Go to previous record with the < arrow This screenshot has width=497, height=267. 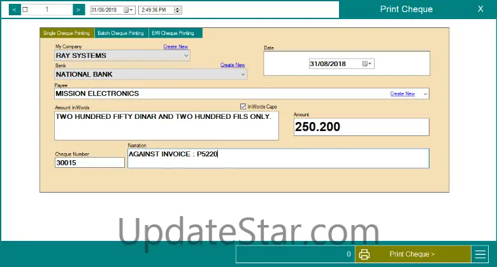(x=15, y=10)
